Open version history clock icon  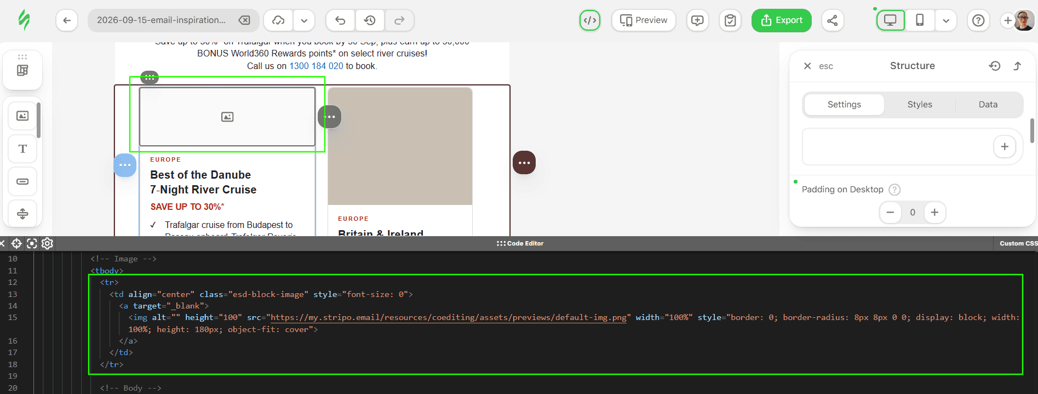pyautogui.click(x=370, y=20)
